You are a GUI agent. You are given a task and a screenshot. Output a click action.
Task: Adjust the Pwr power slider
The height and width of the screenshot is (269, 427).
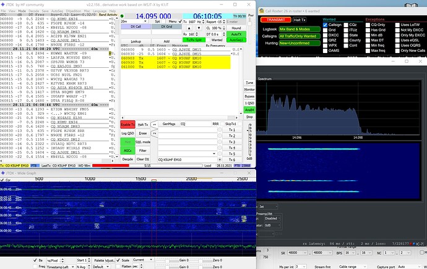[x=250, y=23]
